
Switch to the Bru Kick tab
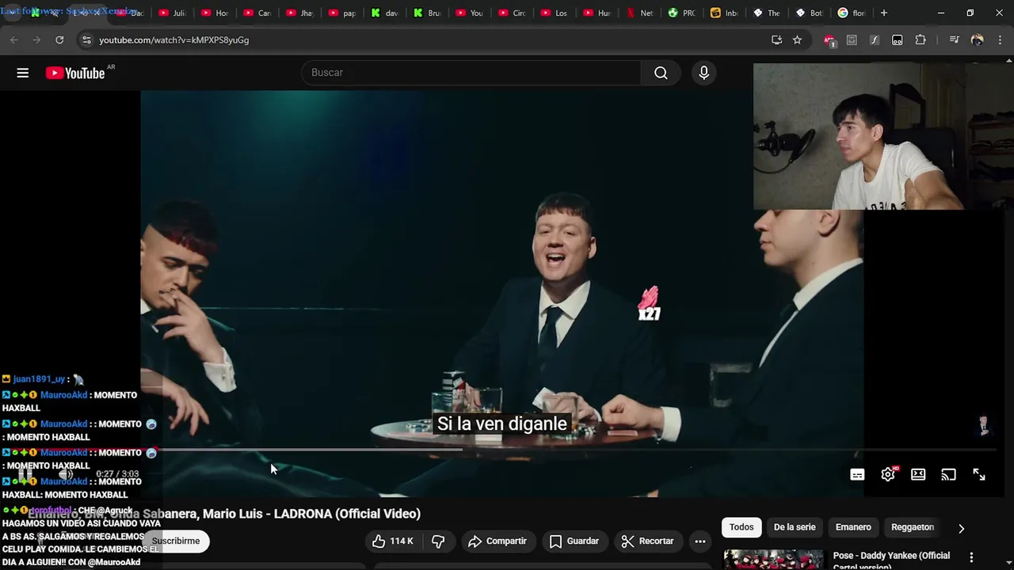[x=426, y=13]
